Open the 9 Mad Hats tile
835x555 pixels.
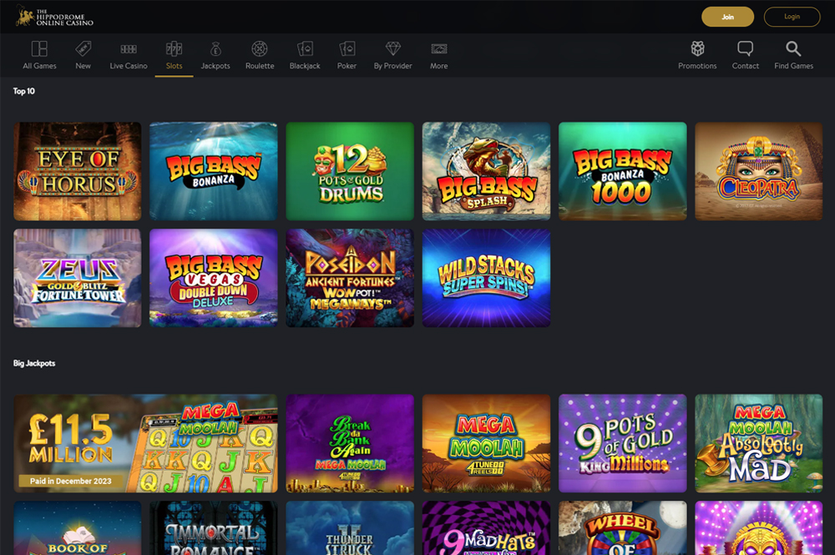pos(486,527)
